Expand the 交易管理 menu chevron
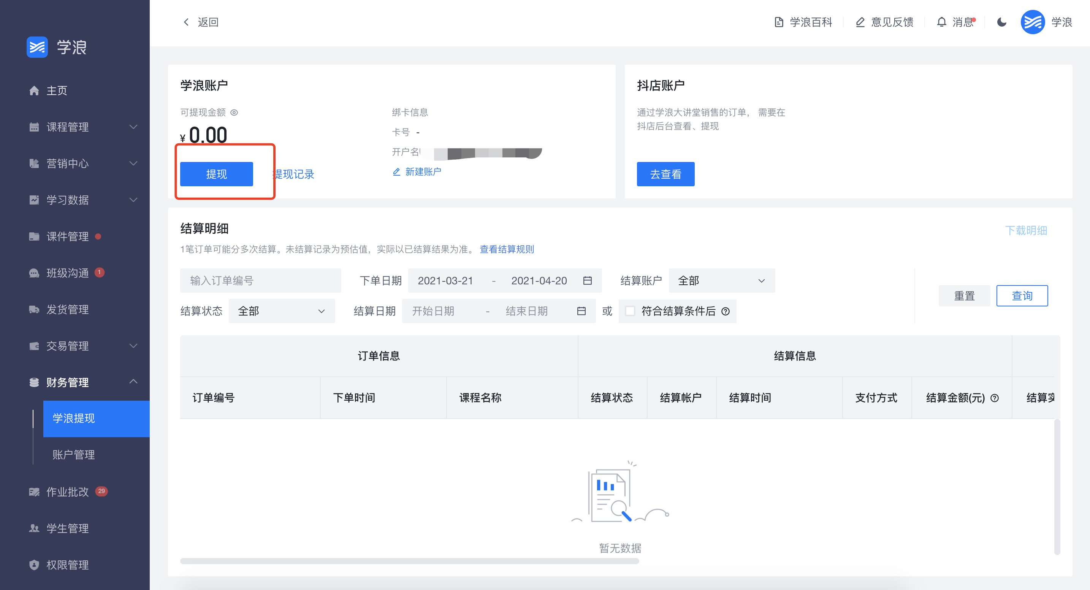 coord(133,346)
